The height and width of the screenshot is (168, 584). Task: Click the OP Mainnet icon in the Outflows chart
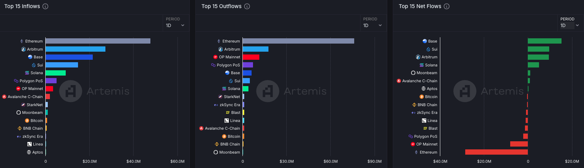pyautogui.click(x=215, y=57)
